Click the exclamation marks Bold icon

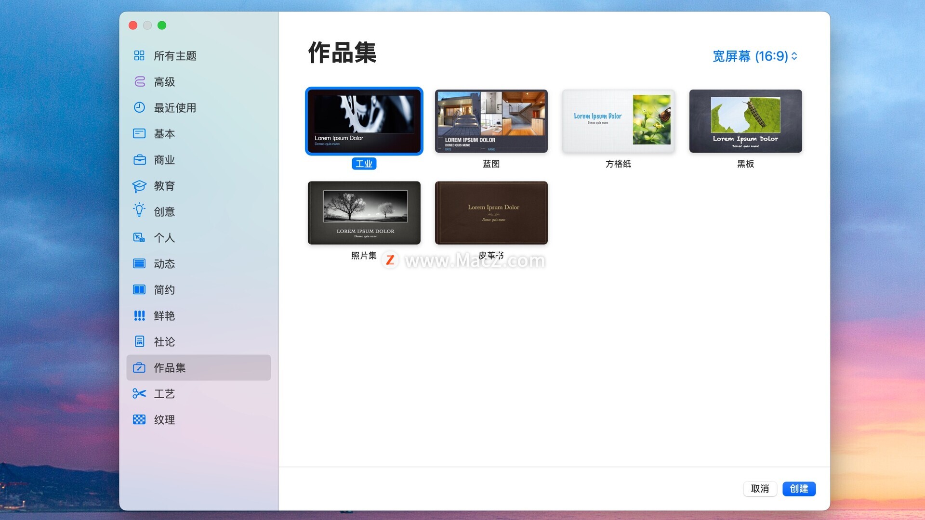(x=139, y=316)
